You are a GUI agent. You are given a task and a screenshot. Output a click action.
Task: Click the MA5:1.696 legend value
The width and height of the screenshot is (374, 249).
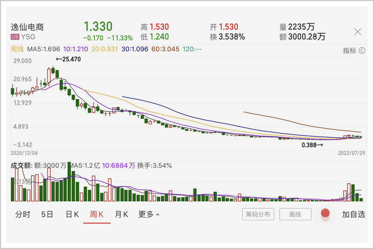click(x=43, y=49)
